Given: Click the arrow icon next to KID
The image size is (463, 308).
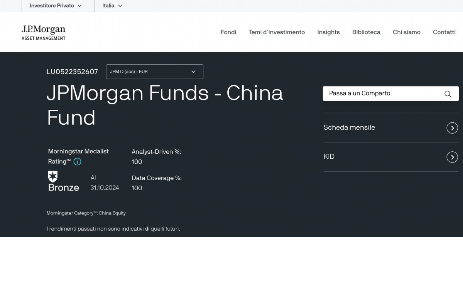Looking at the screenshot, I should point(452,157).
